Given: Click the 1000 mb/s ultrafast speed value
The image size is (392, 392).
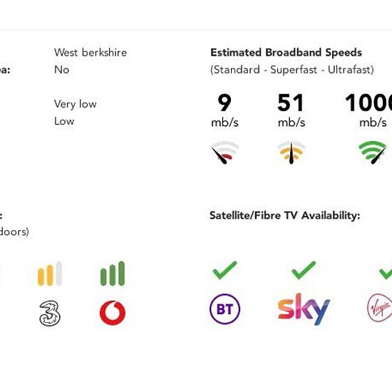Looking at the screenshot, I should [x=368, y=110].
